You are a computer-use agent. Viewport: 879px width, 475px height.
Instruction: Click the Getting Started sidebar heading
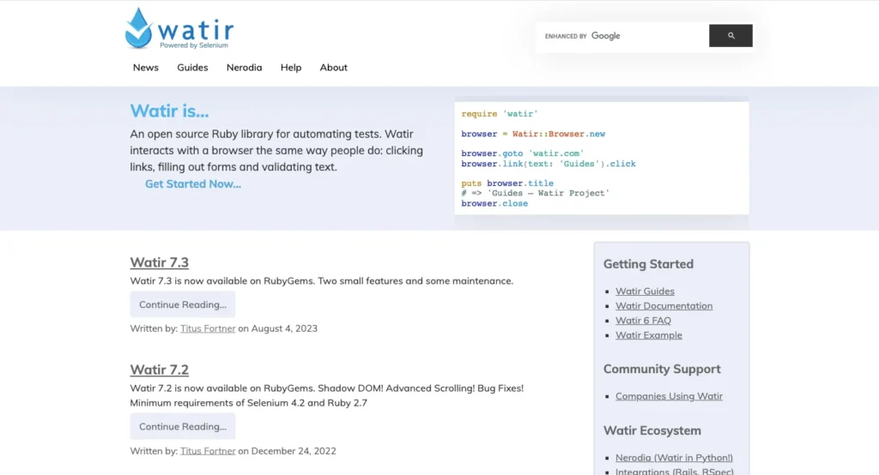(648, 264)
